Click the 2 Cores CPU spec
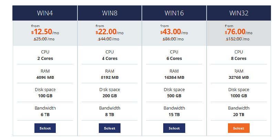Screen dimensions: 272x137 pyautogui.click(x=45, y=59)
